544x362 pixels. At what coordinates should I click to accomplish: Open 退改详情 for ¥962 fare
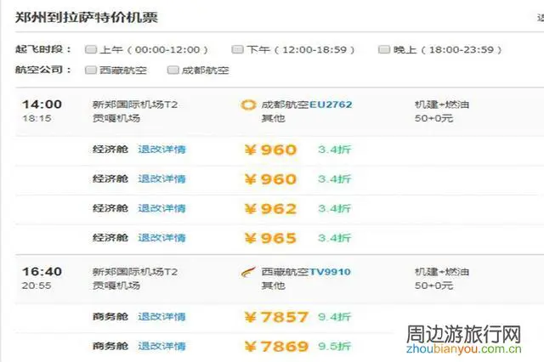click(162, 208)
